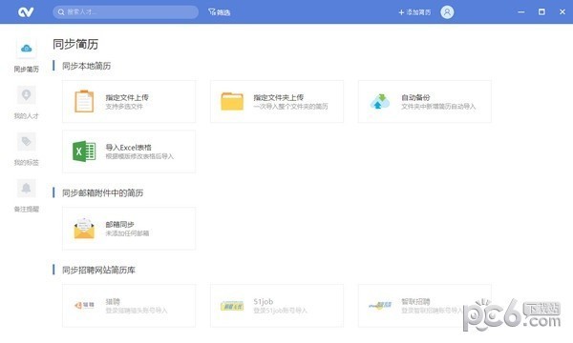Minimize the application window
The image size is (573, 343).
(x=521, y=12)
